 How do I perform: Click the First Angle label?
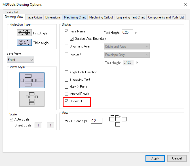(40, 33)
